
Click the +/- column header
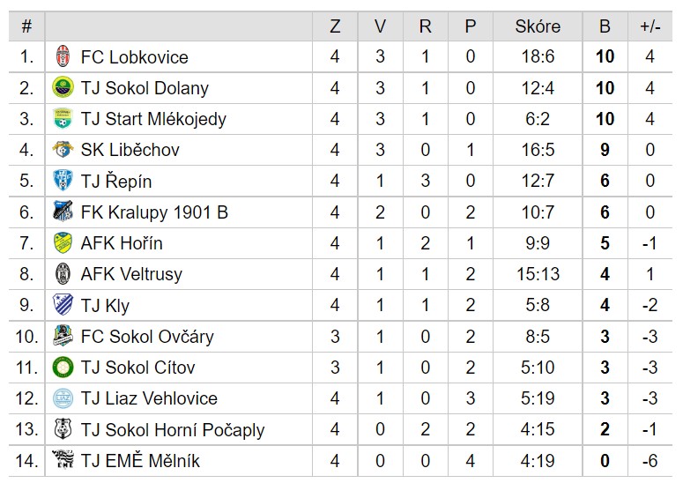click(650, 26)
